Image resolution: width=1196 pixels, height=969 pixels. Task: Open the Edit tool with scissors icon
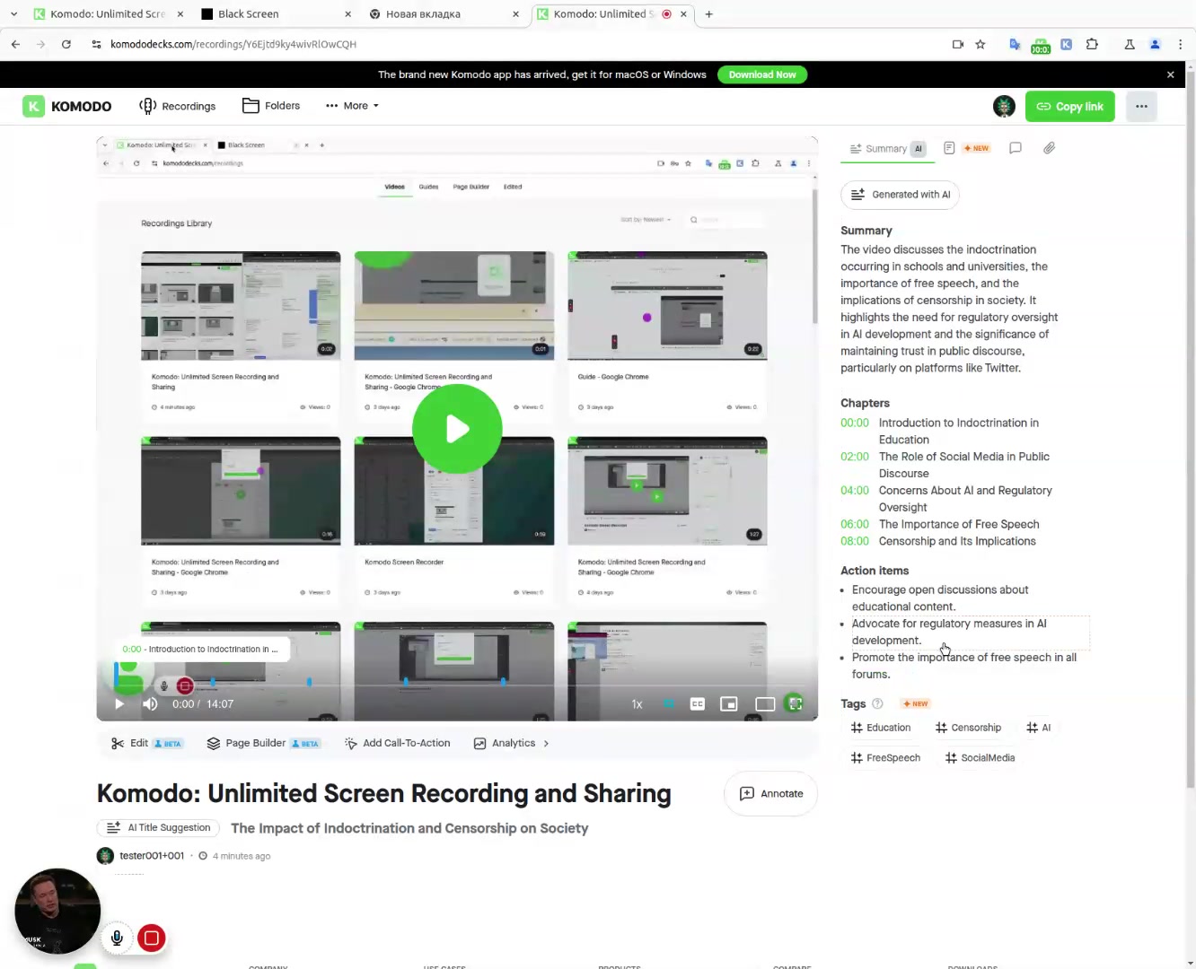pos(146,744)
